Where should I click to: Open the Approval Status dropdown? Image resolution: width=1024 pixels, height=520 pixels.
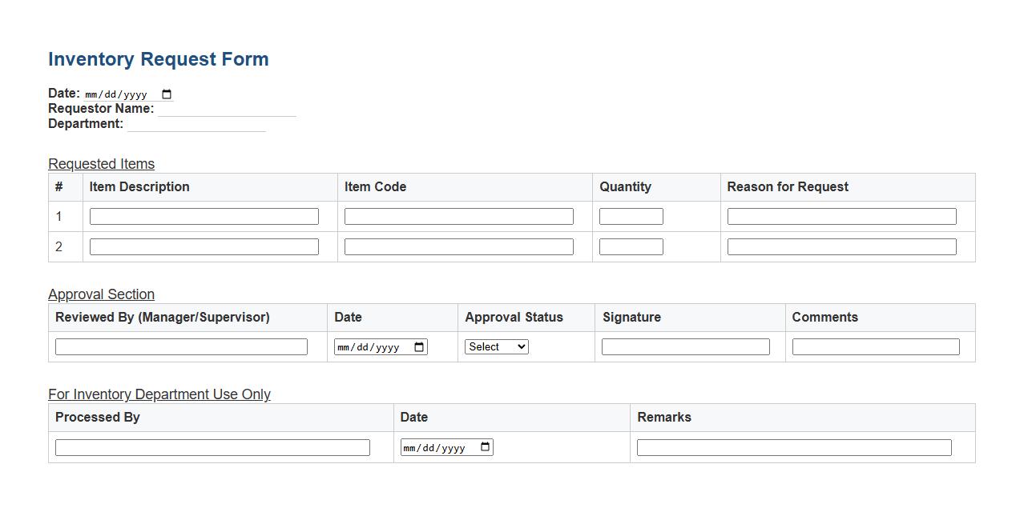(x=496, y=346)
